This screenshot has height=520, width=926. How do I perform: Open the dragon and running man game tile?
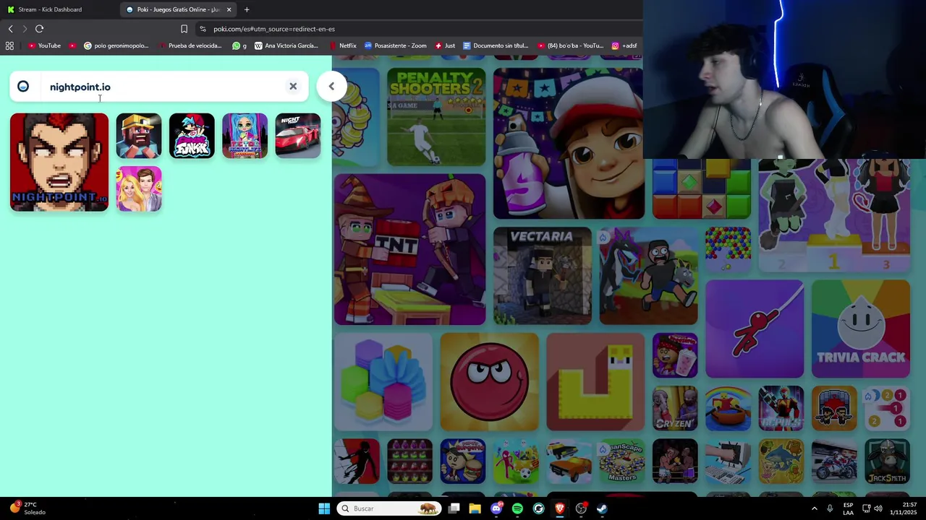pyautogui.click(x=649, y=276)
